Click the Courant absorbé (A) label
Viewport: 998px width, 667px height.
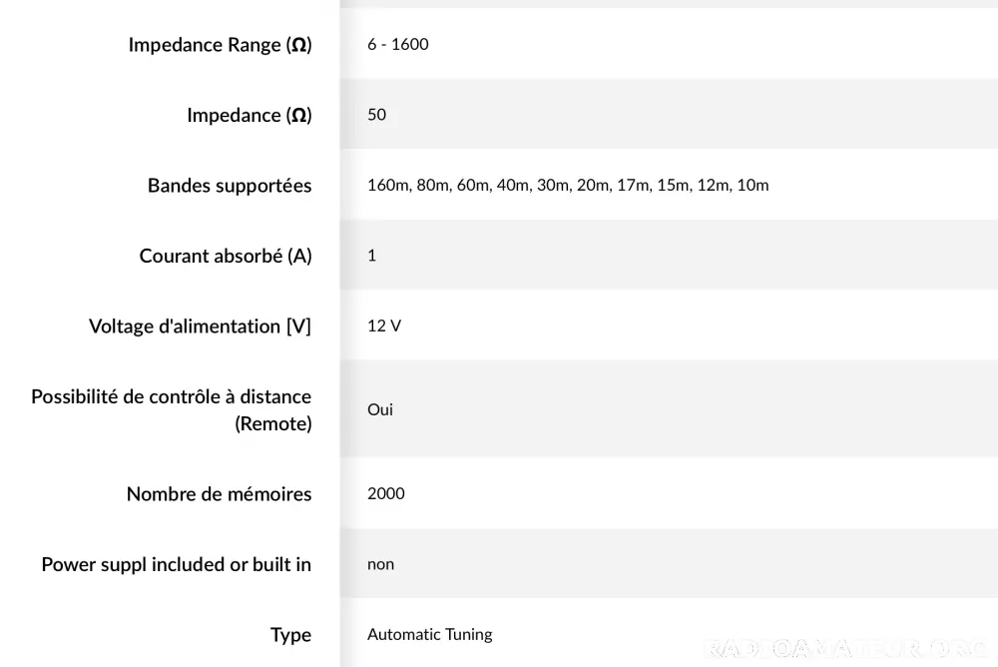226,256
